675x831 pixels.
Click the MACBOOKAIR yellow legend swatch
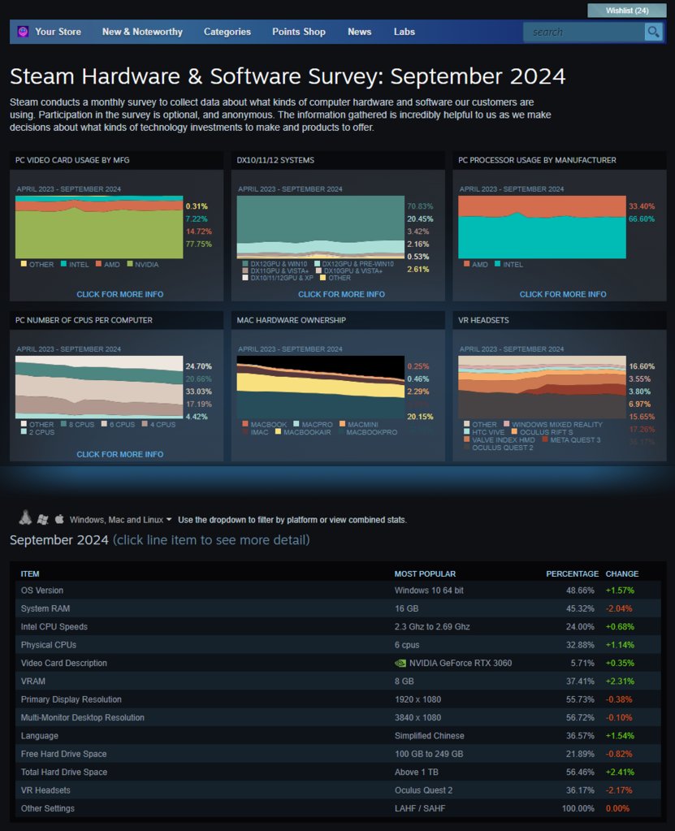click(x=278, y=432)
